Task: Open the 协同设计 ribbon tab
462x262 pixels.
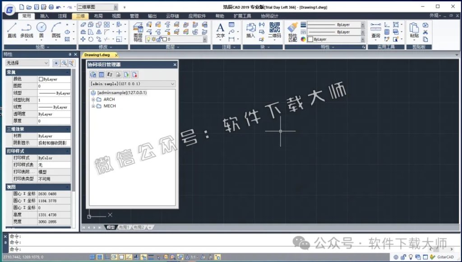Action: pos(268,15)
